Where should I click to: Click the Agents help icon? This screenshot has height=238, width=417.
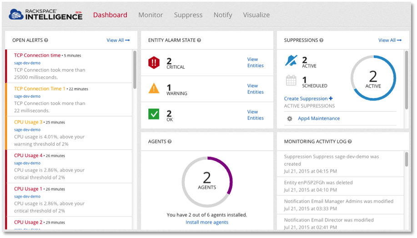click(x=170, y=142)
